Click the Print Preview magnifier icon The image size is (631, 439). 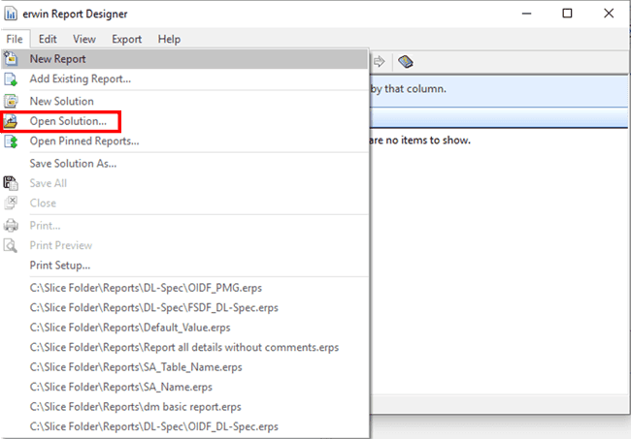pyautogui.click(x=11, y=245)
